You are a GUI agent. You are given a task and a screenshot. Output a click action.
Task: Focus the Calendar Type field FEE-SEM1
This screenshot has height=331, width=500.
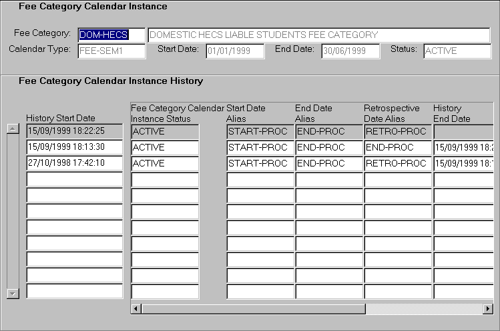[x=111, y=51]
